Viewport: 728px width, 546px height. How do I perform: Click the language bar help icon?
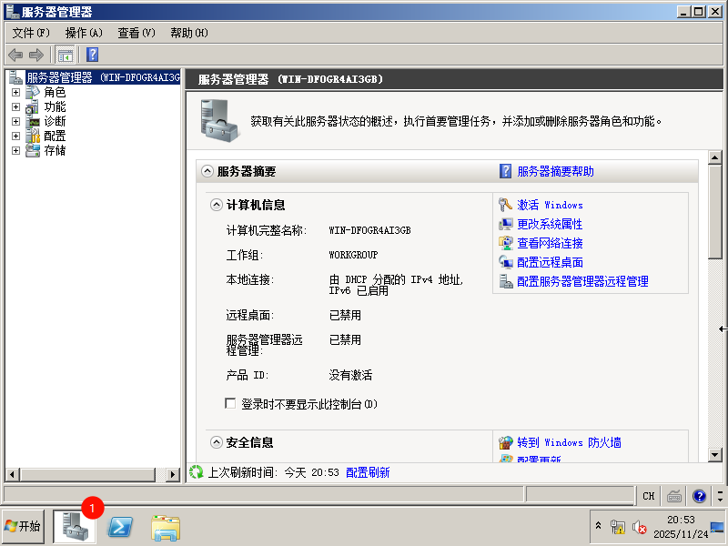click(x=699, y=496)
